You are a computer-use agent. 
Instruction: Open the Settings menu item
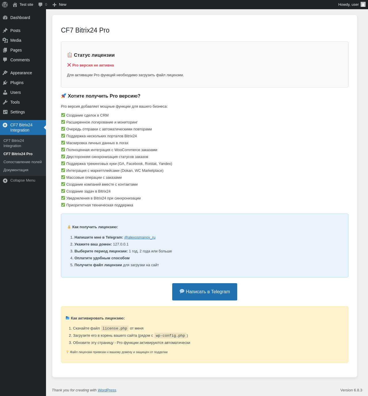[18, 112]
